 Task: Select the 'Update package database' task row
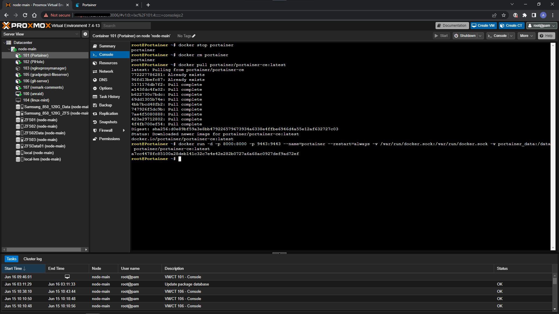coord(277,284)
